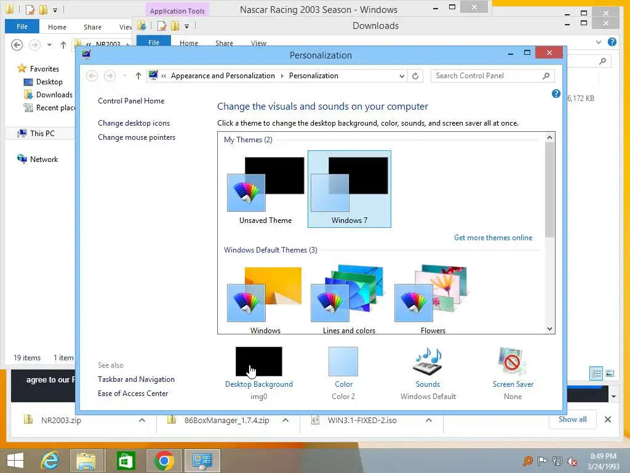Switch Downloads window to details view
Viewport: 630px width, 473px height.
click(x=596, y=373)
